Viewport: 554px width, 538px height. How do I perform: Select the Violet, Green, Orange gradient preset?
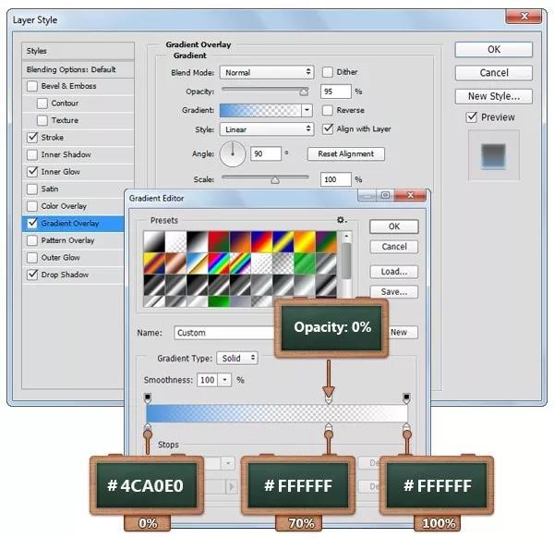[x=327, y=241]
